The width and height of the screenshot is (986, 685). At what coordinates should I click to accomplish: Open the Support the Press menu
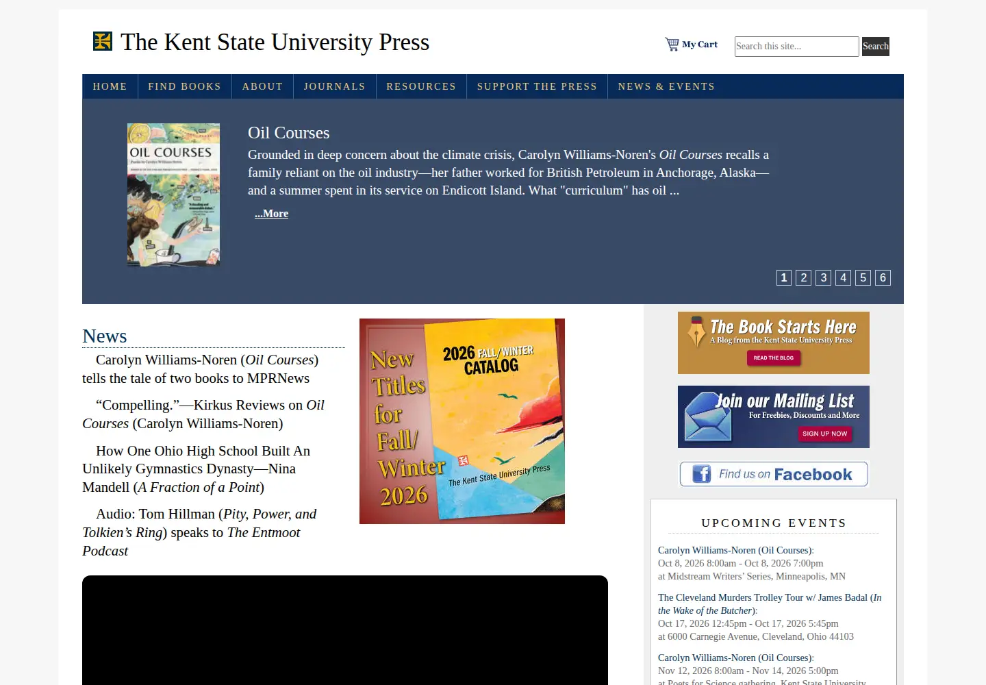pyautogui.click(x=538, y=86)
